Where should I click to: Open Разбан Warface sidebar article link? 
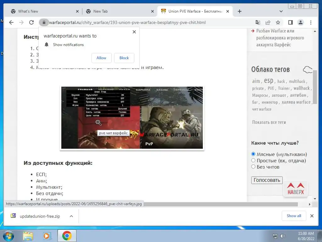click(x=280, y=38)
